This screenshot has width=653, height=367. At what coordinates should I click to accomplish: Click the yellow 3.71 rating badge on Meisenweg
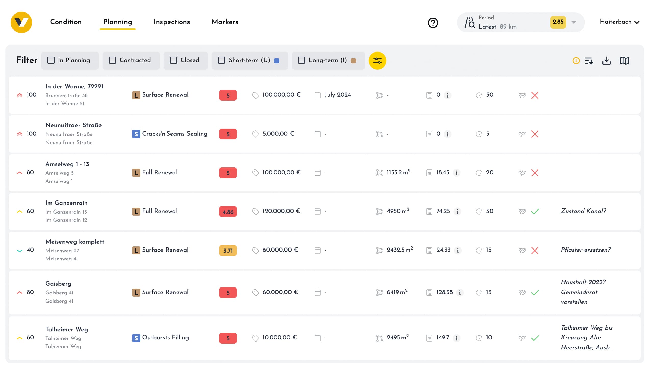(228, 251)
